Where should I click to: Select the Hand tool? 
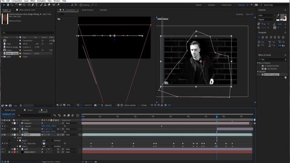(x=8, y=5)
